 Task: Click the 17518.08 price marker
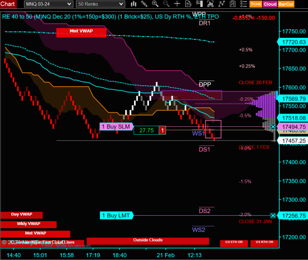point(293,118)
